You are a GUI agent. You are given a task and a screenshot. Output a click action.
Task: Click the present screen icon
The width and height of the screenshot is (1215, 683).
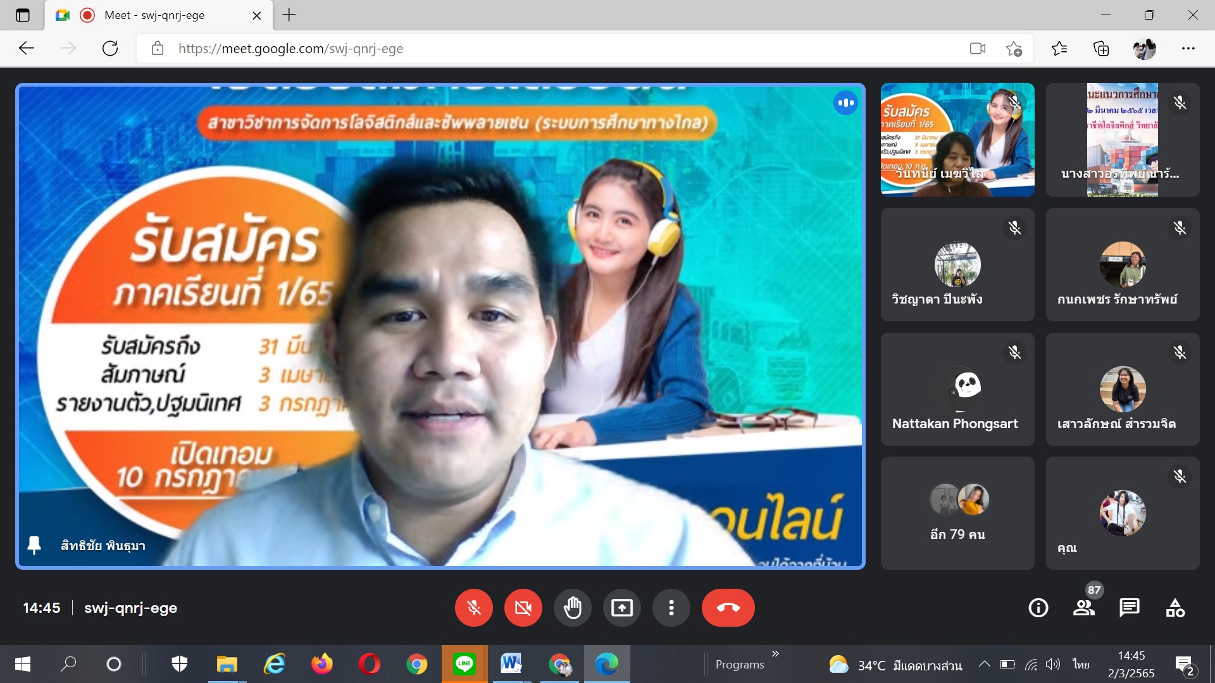coord(621,608)
